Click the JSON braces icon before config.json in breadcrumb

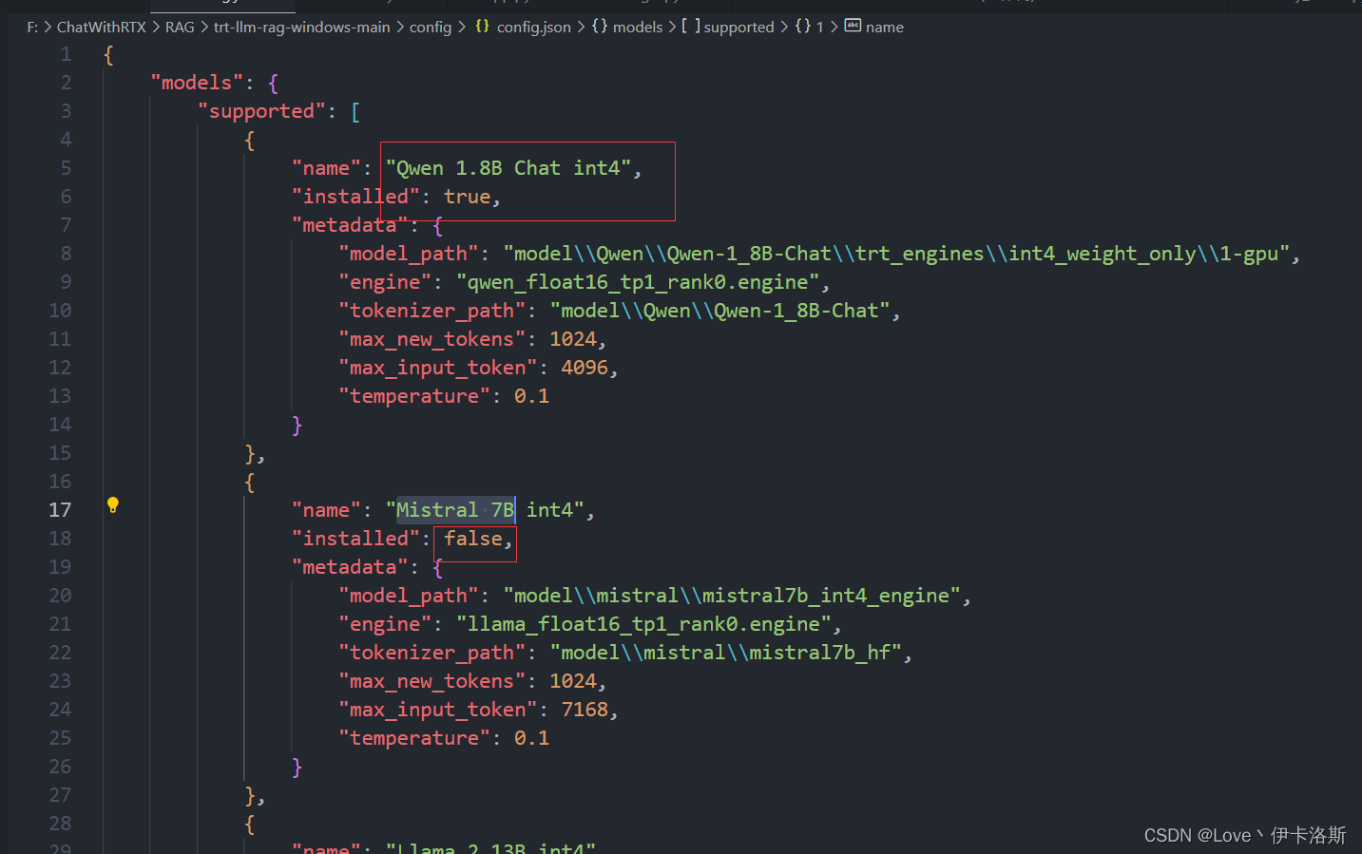click(483, 27)
